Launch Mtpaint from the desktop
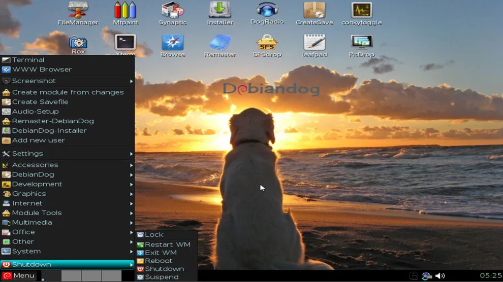Image resolution: width=503 pixels, height=282 pixels. coord(125,11)
